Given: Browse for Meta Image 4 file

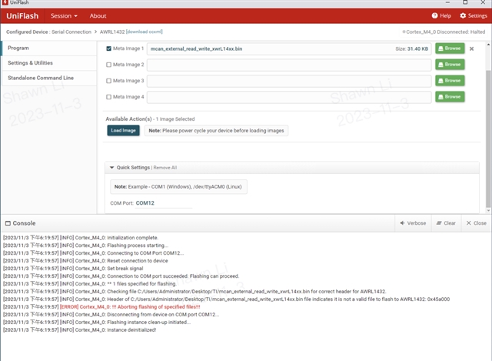Looking at the screenshot, I should point(450,96).
